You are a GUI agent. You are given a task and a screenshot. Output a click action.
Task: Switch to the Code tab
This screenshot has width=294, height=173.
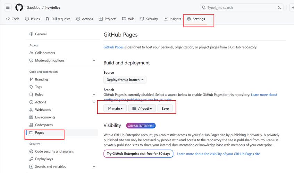pyautogui.click(x=12, y=19)
